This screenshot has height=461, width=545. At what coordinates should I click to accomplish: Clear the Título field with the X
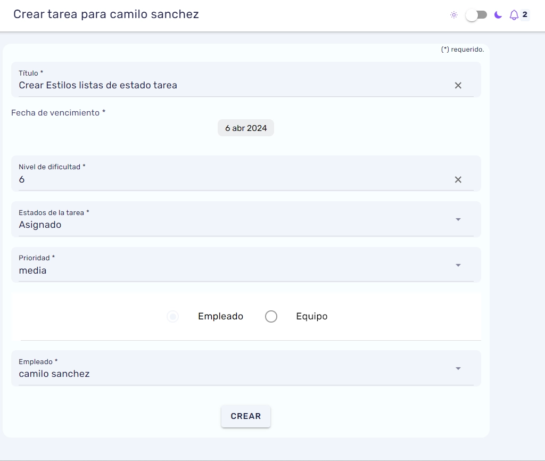(x=458, y=86)
